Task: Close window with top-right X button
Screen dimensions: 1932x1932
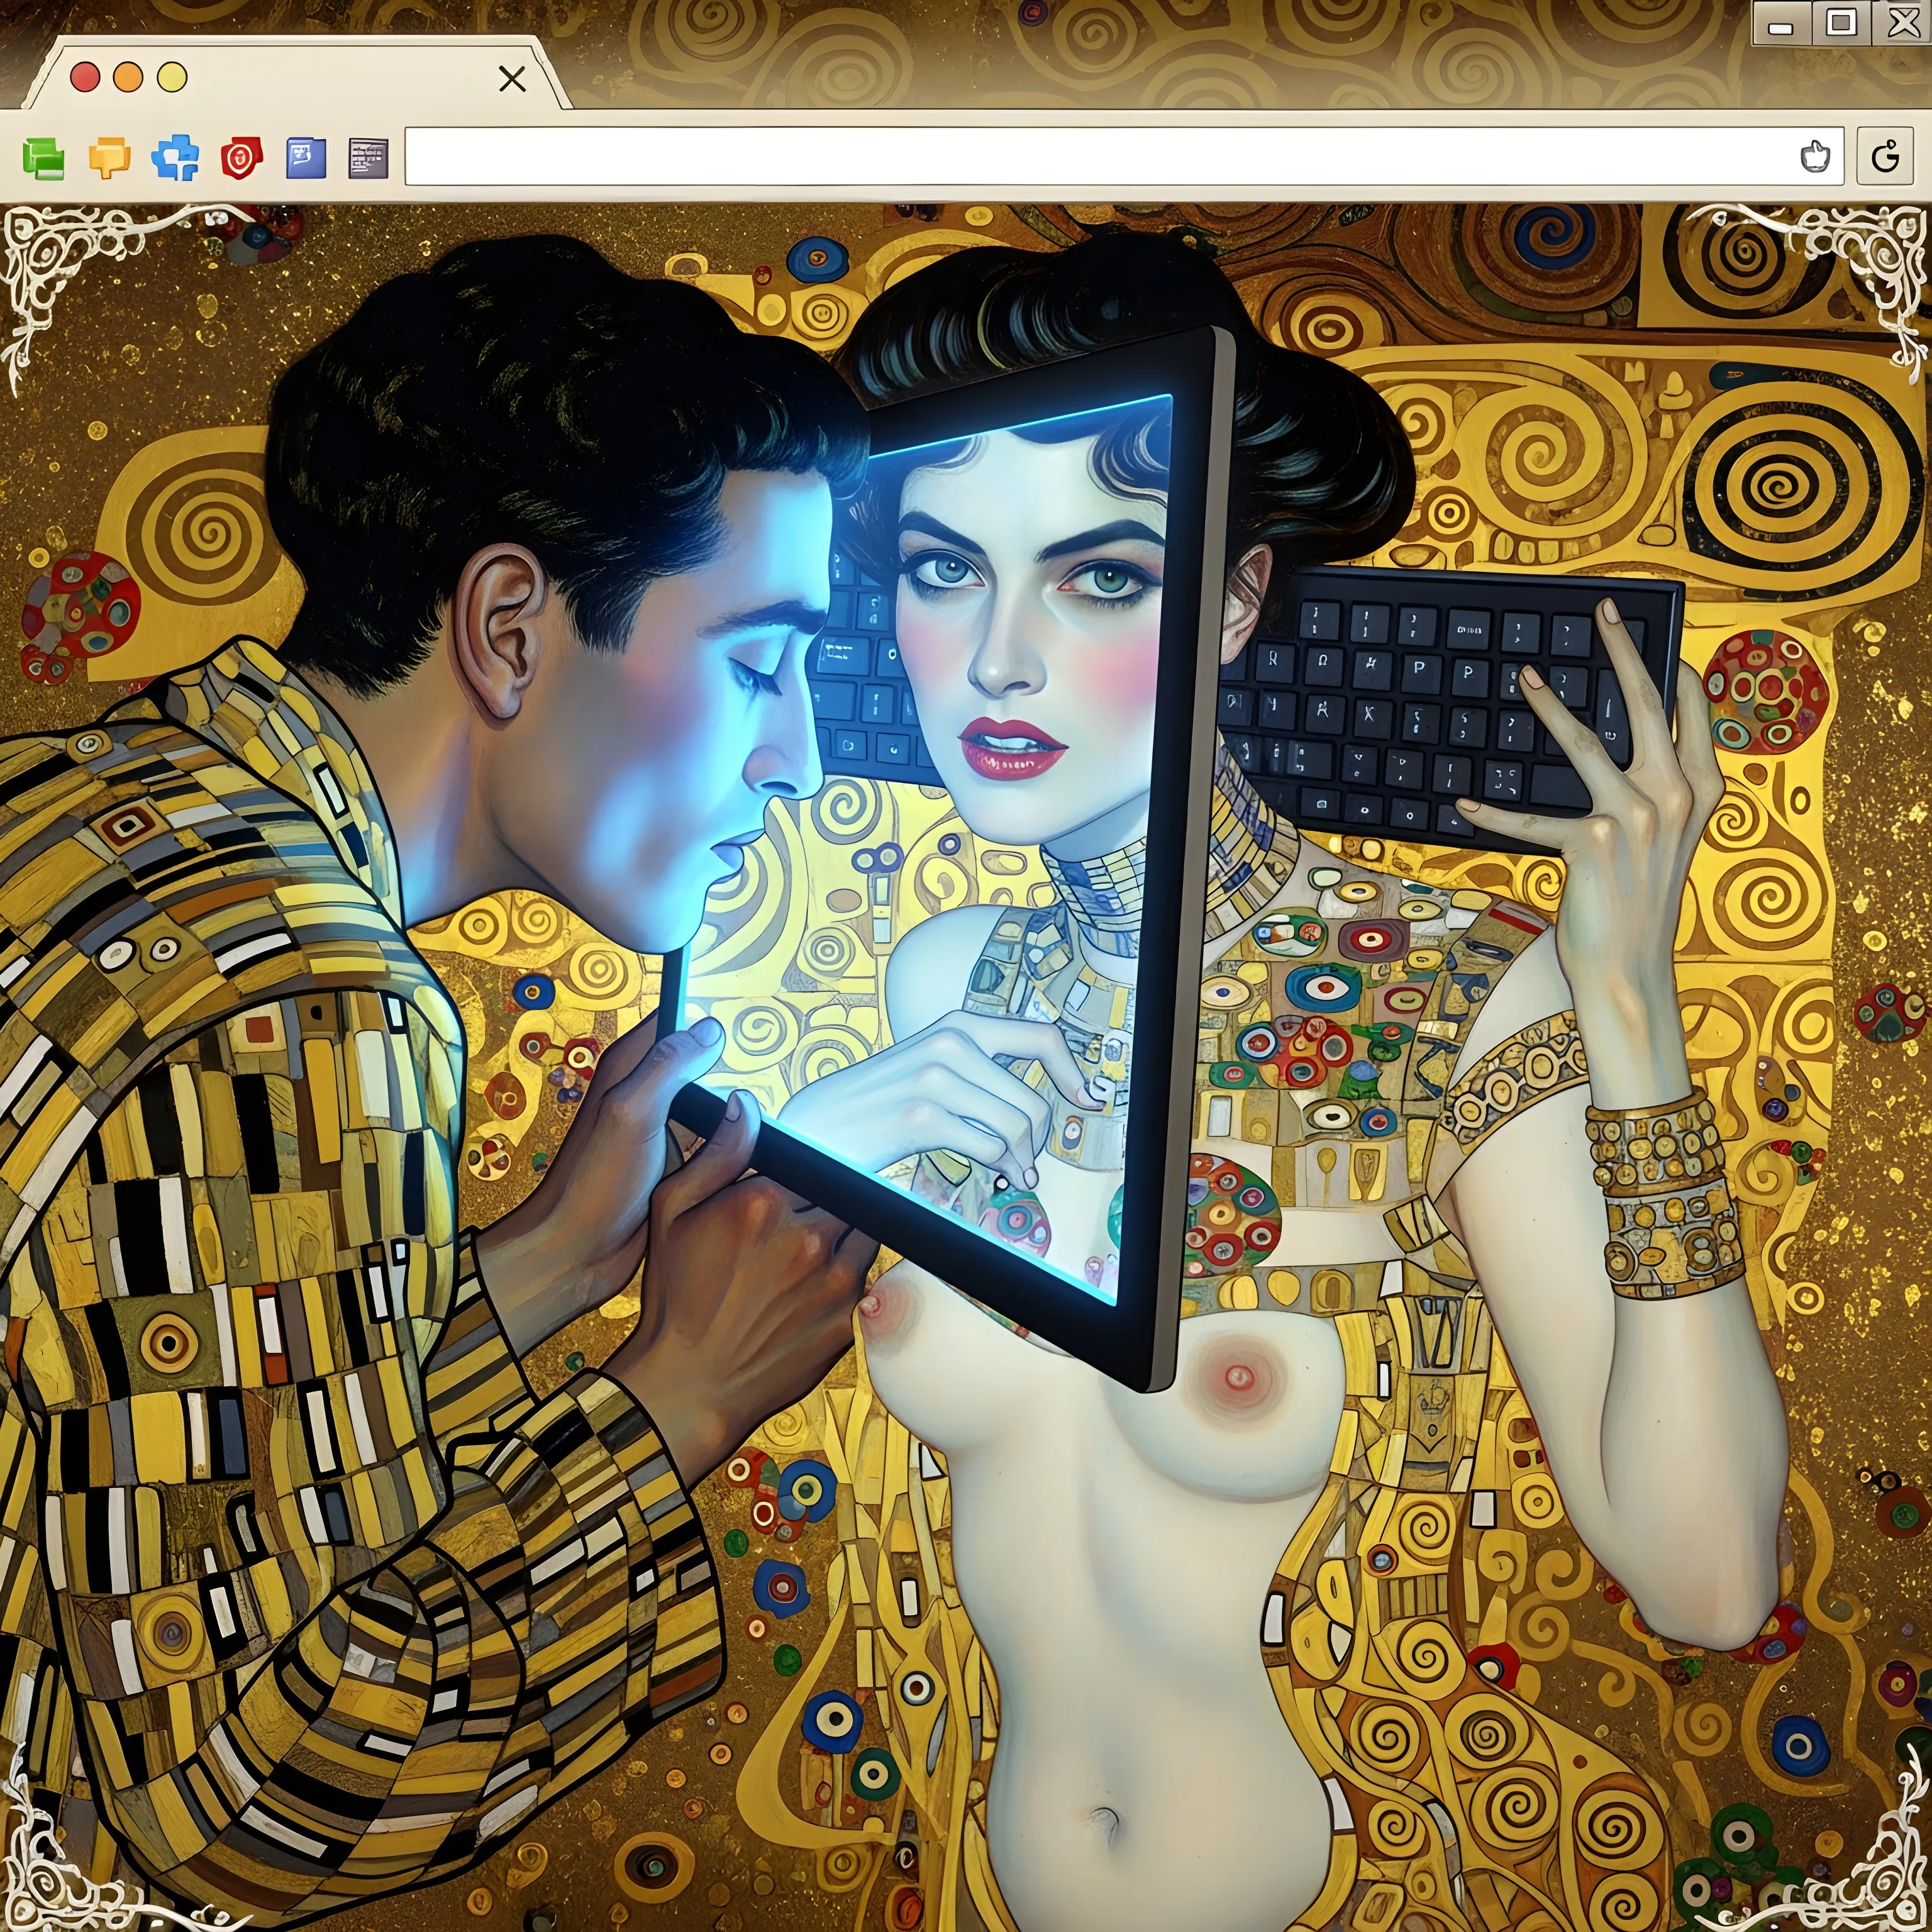Action: (1902, 22)
